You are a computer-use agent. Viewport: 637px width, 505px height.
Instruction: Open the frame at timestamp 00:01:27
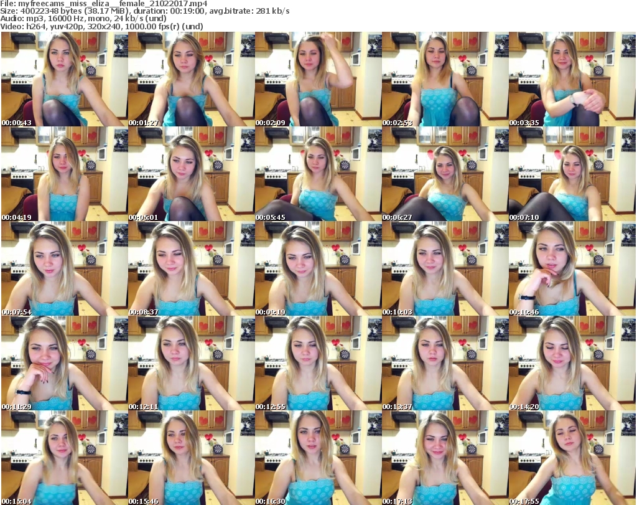click(x=192, y=79)
